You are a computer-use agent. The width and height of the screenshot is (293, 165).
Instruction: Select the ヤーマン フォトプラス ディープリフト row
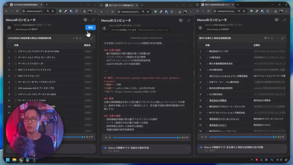(x=51, y=57)
